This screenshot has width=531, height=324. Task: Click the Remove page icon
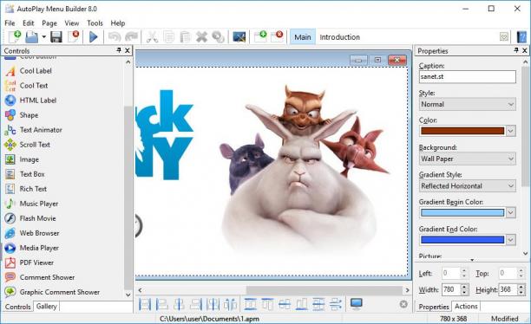point(277,36)
